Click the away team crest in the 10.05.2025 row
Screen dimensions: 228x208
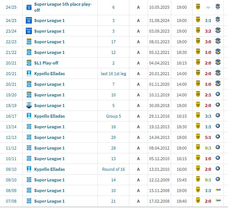[x=217, y=7]
